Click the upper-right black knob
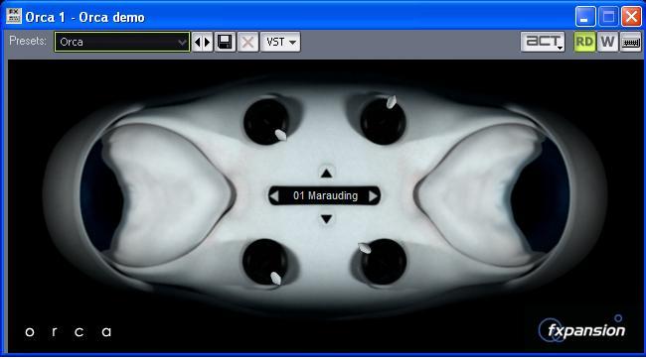This screenshot has height=359, width=646. pos(384,121)
